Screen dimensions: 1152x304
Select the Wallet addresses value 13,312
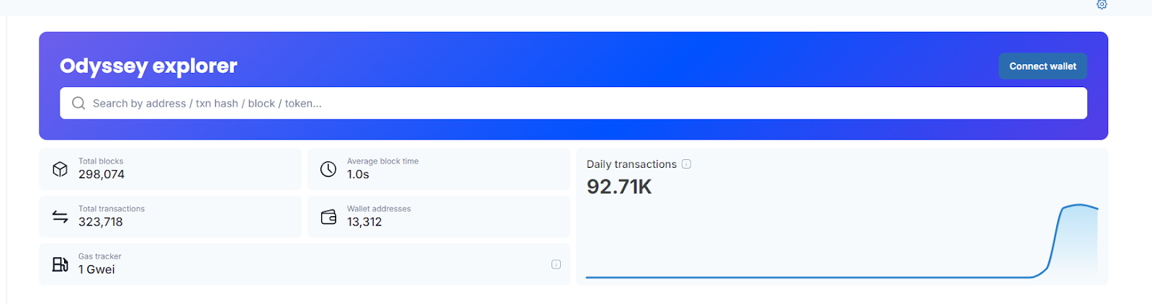click(364, 223)
